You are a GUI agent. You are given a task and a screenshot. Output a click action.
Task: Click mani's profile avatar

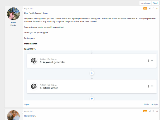point(13,14)
